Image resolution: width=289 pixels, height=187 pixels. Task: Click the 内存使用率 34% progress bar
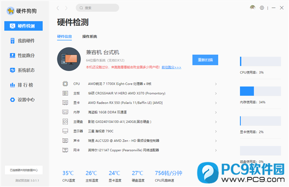pos(260,91)
